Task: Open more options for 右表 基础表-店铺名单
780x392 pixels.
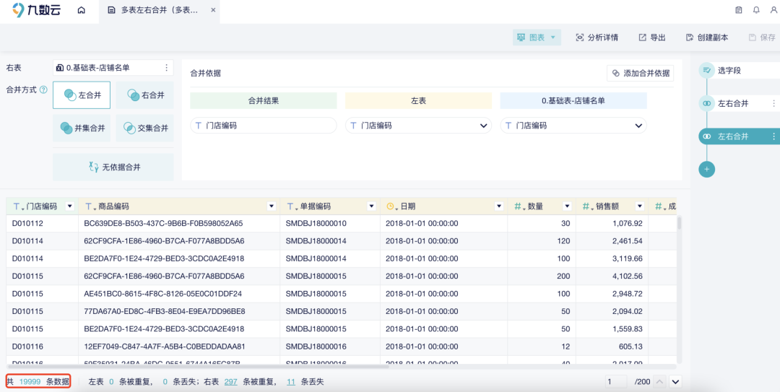Action: point(167,68)
